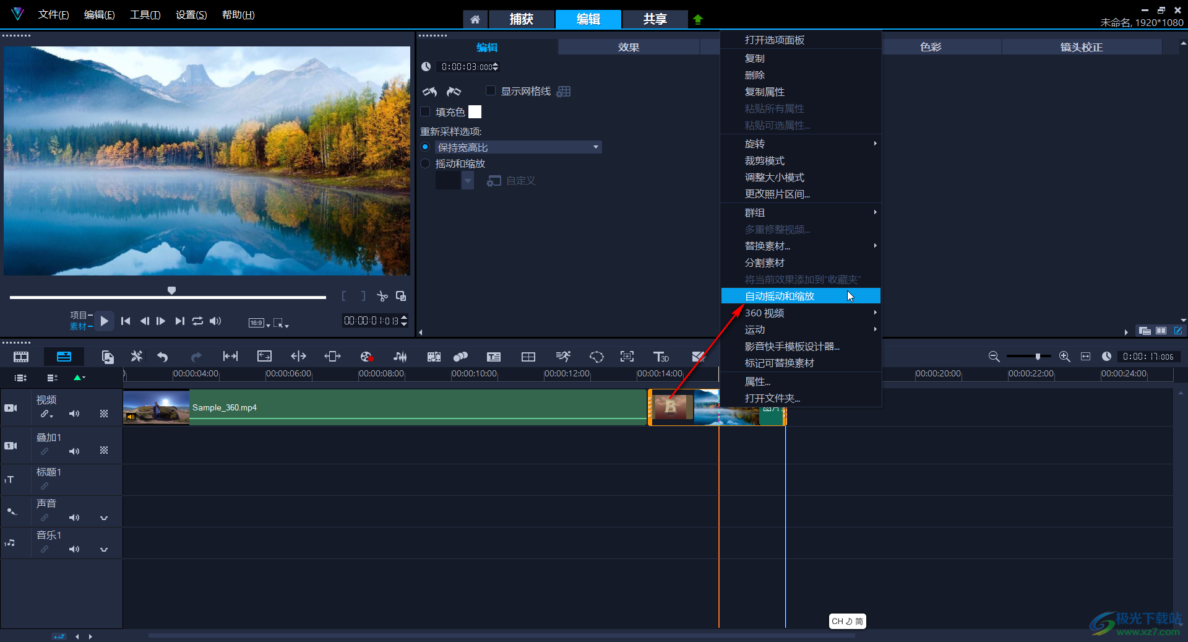The image size is (1188, 642).
Task: Expand the 旋转 submenu
Action: [x=801, y=144]
